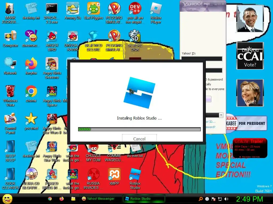
Task: Switch to Yahoo! Messenger taskbar button
Action: (101, 199)
